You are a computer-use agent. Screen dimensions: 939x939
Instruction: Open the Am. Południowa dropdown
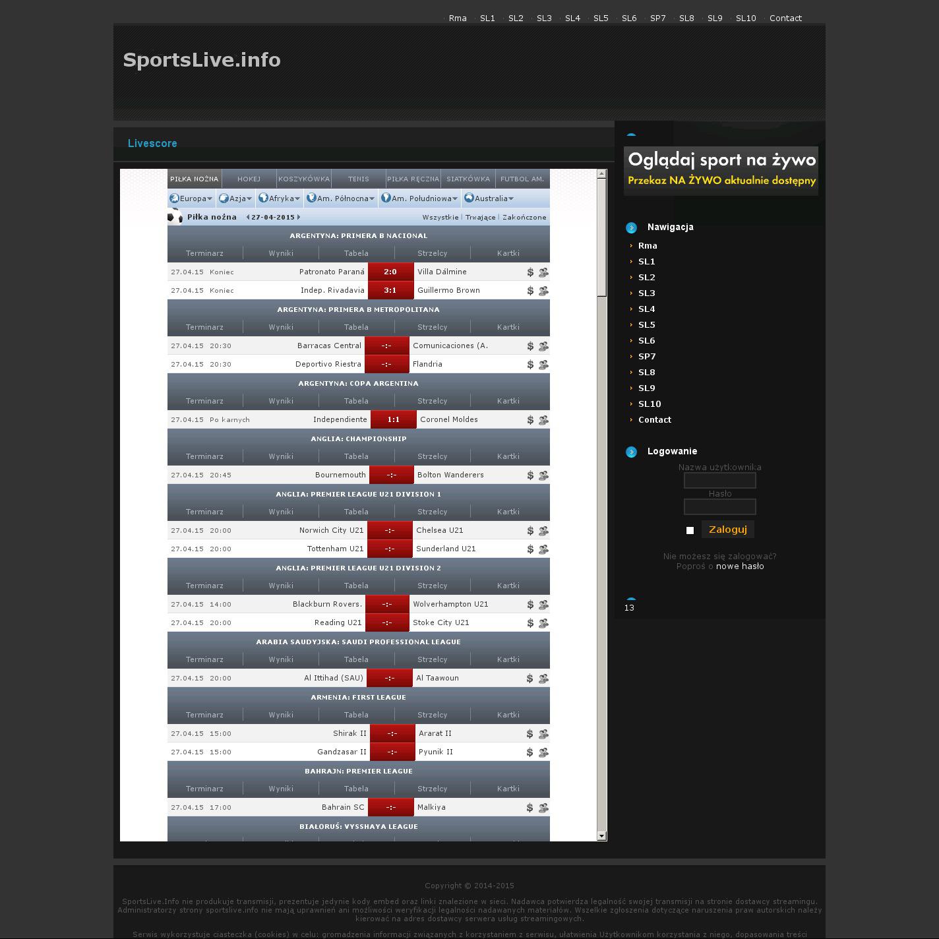click(419, 198)
